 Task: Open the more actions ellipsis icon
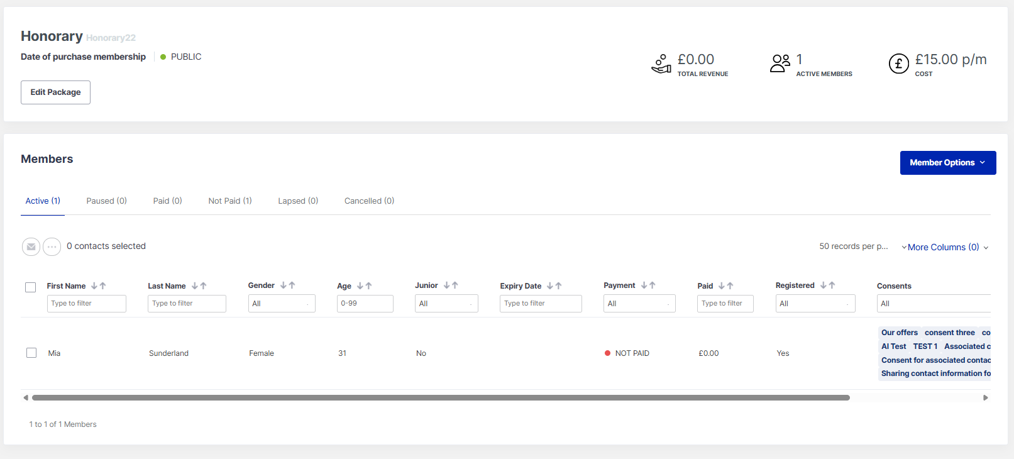tap(52, 246)
